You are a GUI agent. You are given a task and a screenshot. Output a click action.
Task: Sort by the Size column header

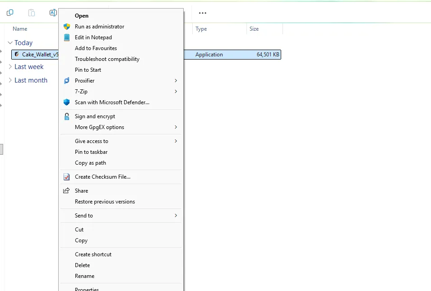click(254, 29)
